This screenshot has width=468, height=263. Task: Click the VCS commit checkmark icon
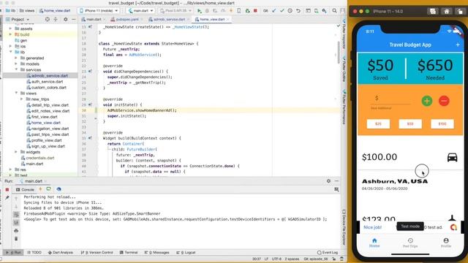(282, 11)
